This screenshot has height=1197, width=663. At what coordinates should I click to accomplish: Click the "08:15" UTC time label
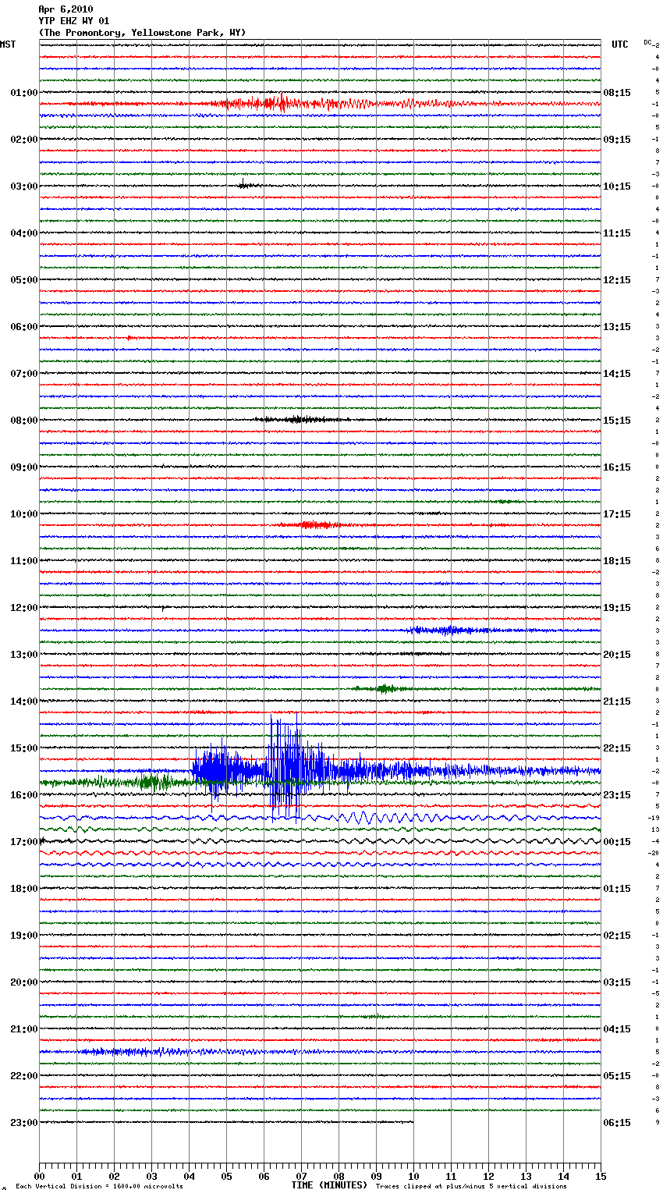(617, 93)
